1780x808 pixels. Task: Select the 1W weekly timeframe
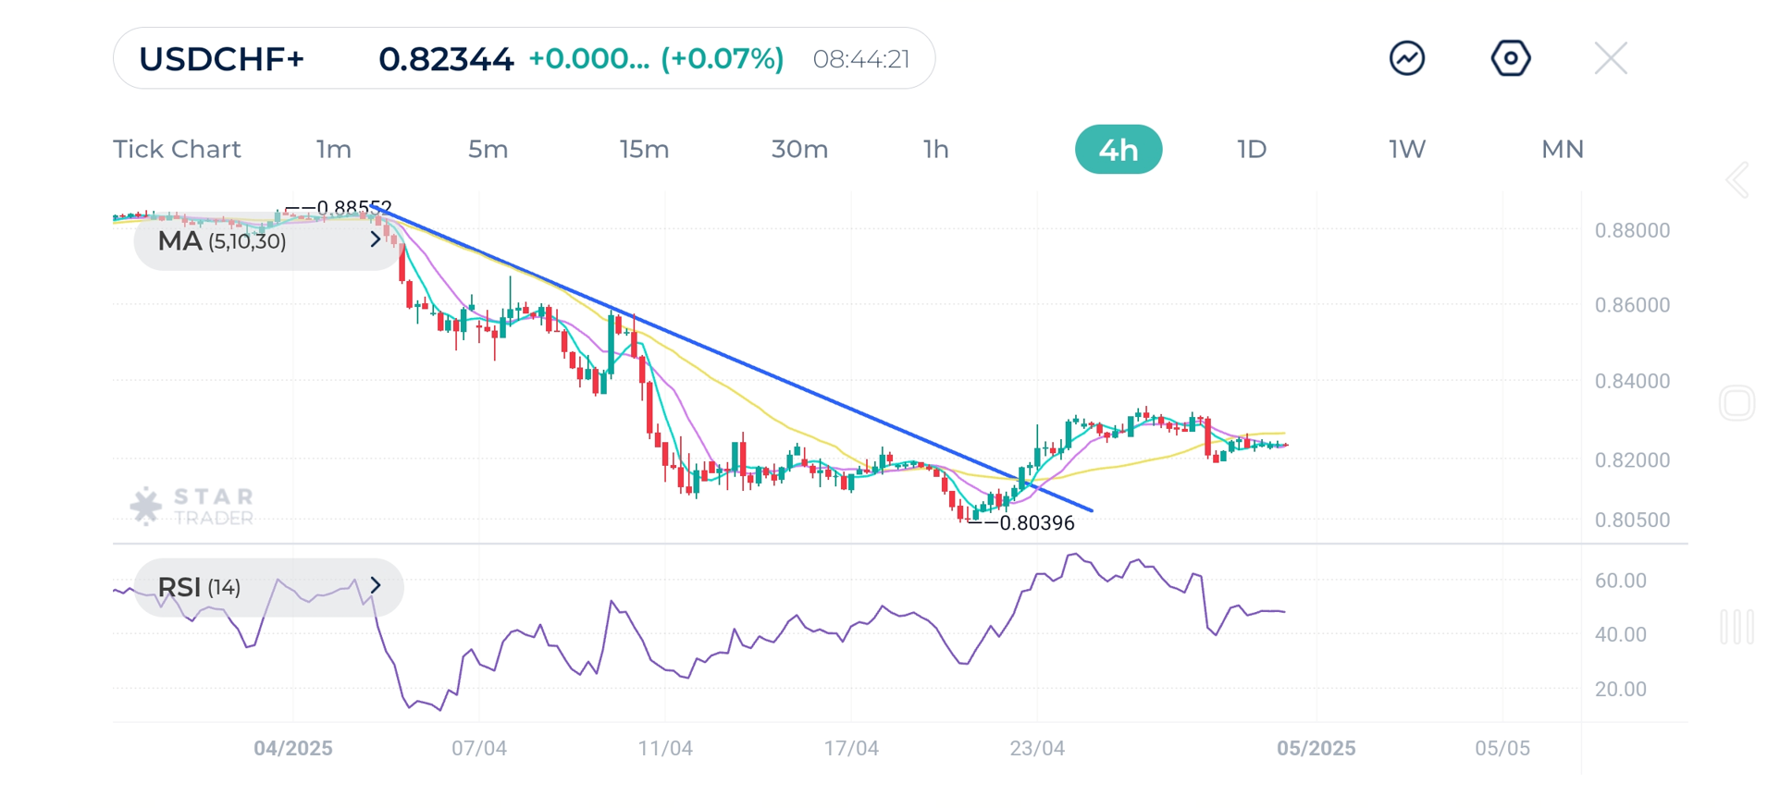pyautogui.click(x=1405, y=149)
